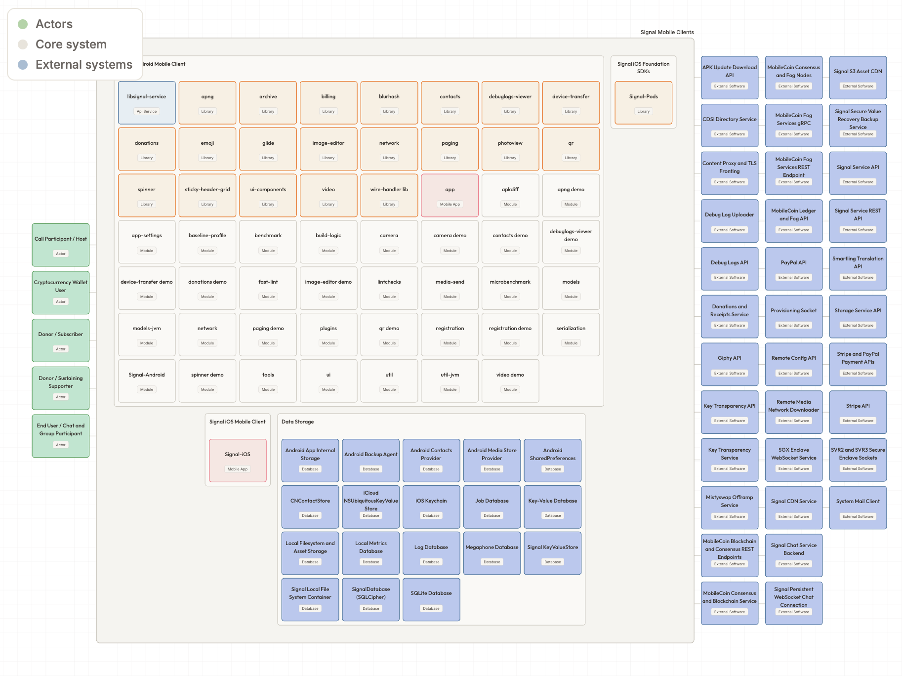
Task: Select the sticky-header-grid Library node
Action: coord(207,195)
